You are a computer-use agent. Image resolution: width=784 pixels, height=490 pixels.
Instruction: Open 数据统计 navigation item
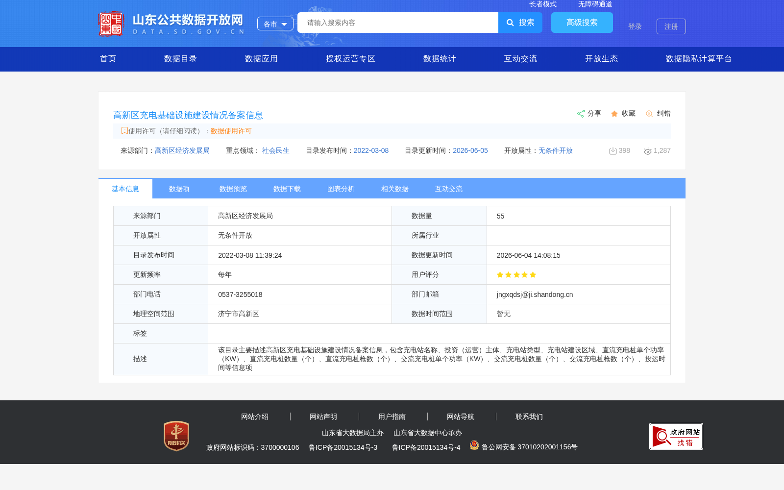440,59
